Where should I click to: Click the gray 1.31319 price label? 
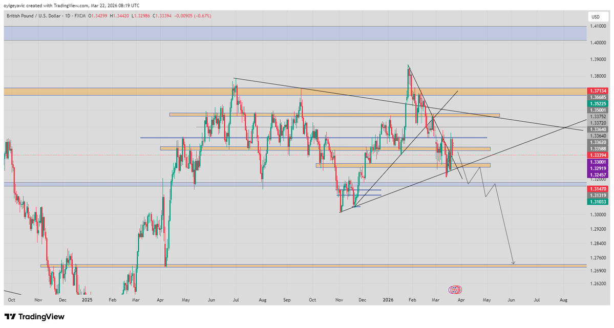click(598, 195)
